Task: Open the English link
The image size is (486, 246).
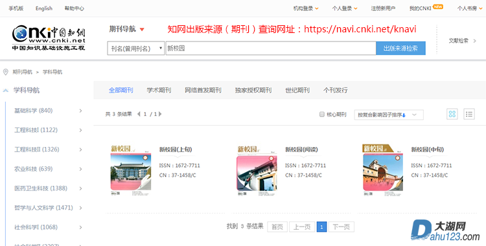Action: click(x=44, y=8)
